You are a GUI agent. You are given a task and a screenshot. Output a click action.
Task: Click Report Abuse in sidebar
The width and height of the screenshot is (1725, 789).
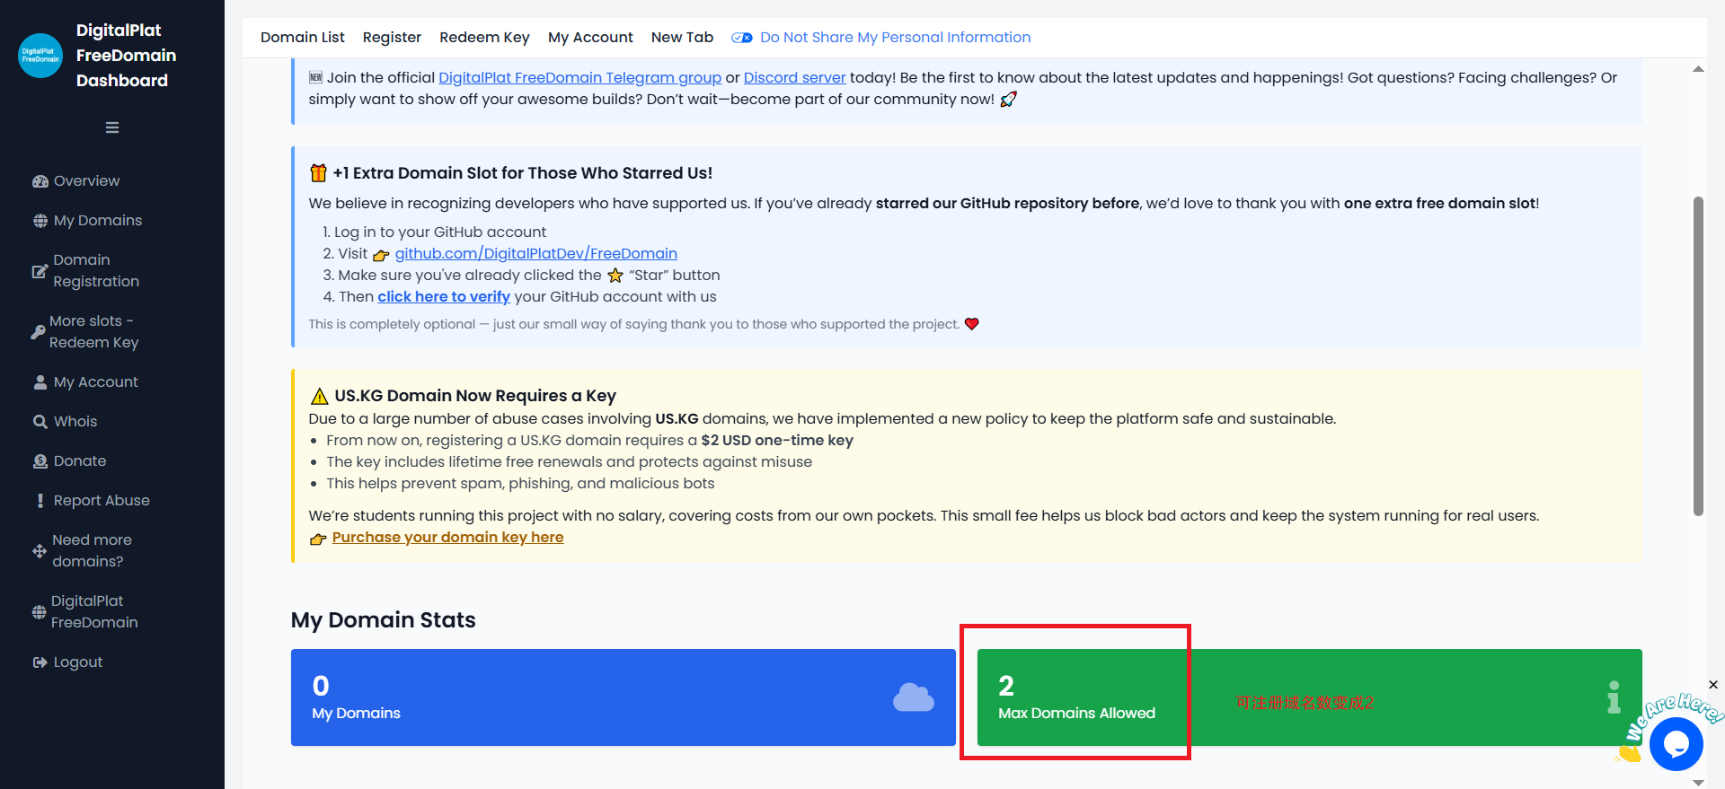(x=102, y=501)
